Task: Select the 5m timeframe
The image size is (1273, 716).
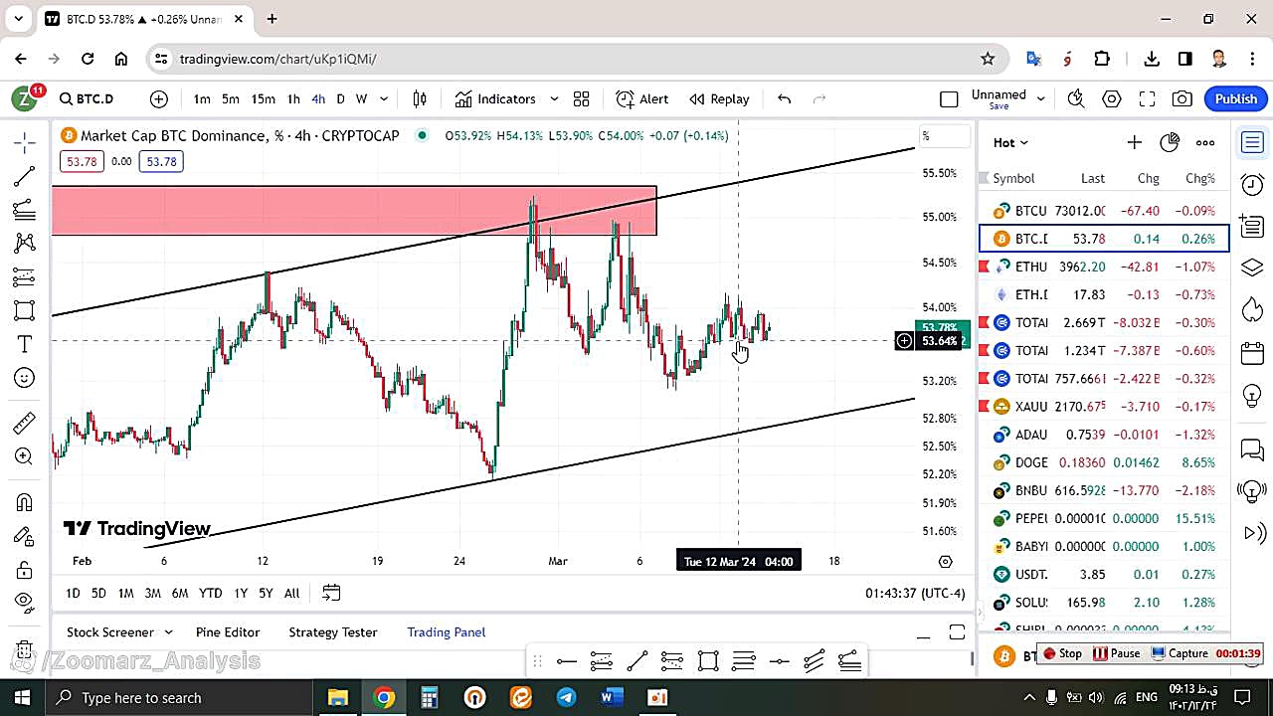Action: pyautogui.click(x=231, y=98)
